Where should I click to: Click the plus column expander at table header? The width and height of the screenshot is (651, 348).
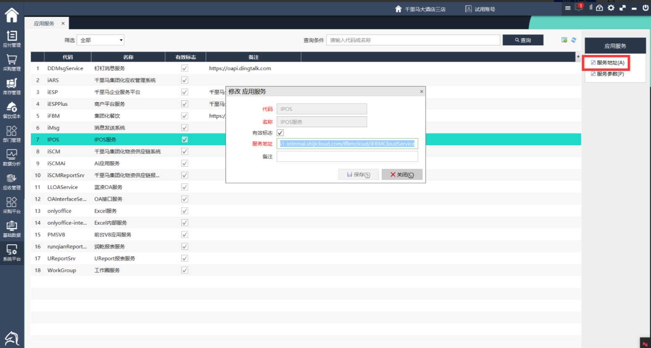pyautogui.click(x=578, y=57)
